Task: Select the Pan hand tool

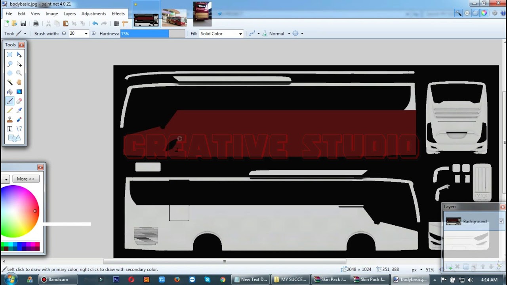Action: pos(19,82)
